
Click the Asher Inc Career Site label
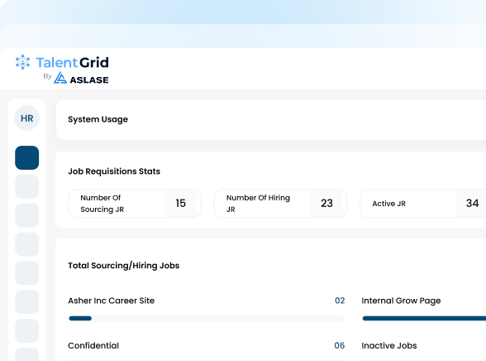point(112,301)
